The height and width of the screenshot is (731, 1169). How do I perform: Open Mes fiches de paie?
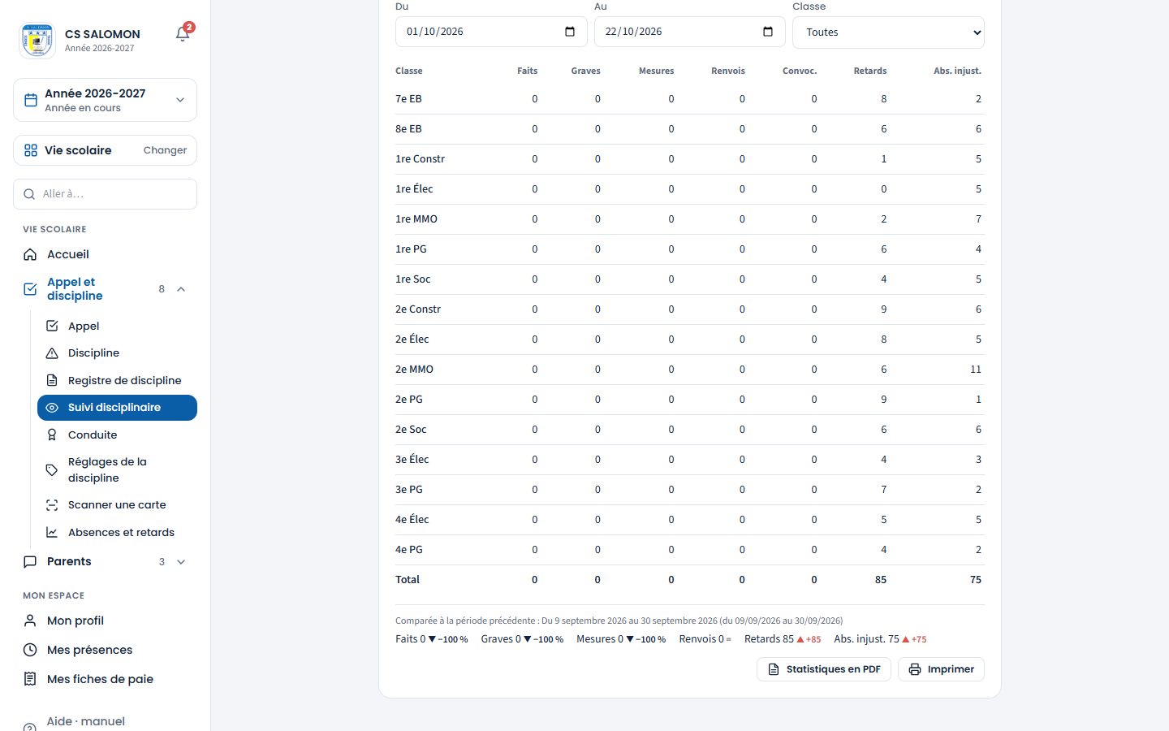click(105, 679)
